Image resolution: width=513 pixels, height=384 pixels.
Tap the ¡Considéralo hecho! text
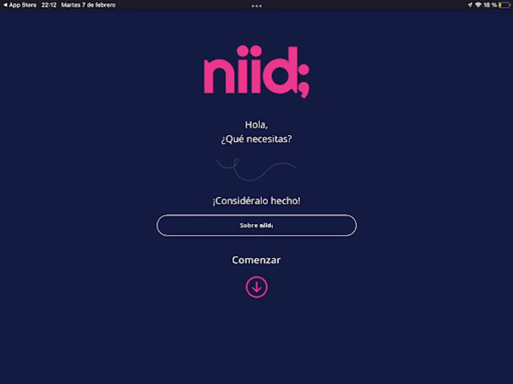pyautogui.click(x=256, y=201)
